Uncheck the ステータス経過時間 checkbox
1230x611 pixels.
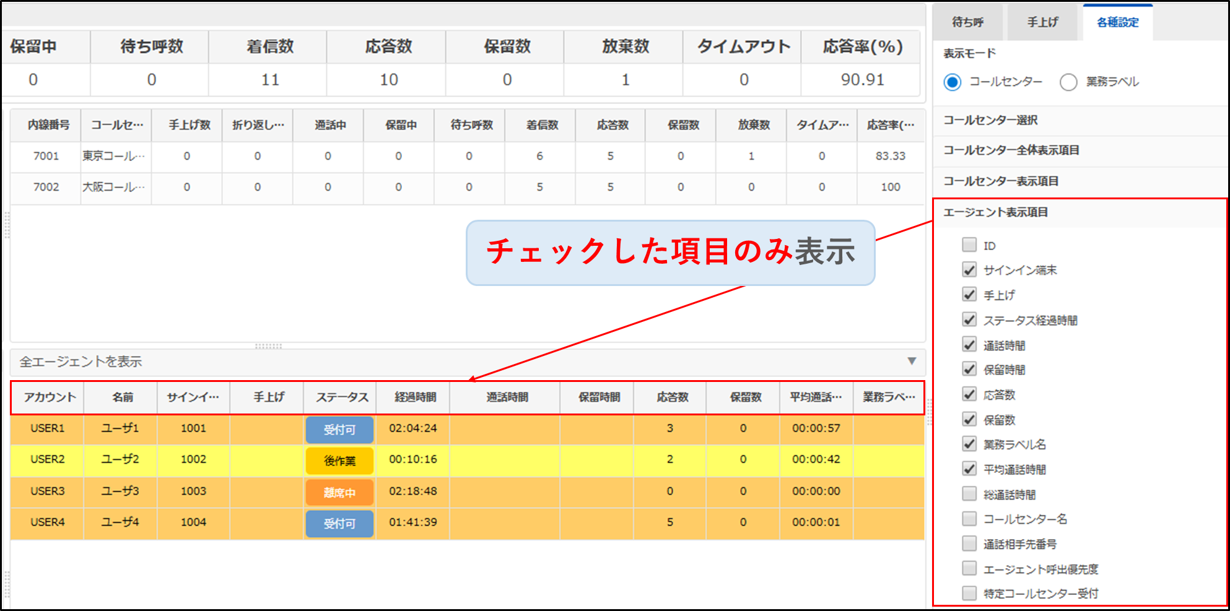click(x=969, y=319)
